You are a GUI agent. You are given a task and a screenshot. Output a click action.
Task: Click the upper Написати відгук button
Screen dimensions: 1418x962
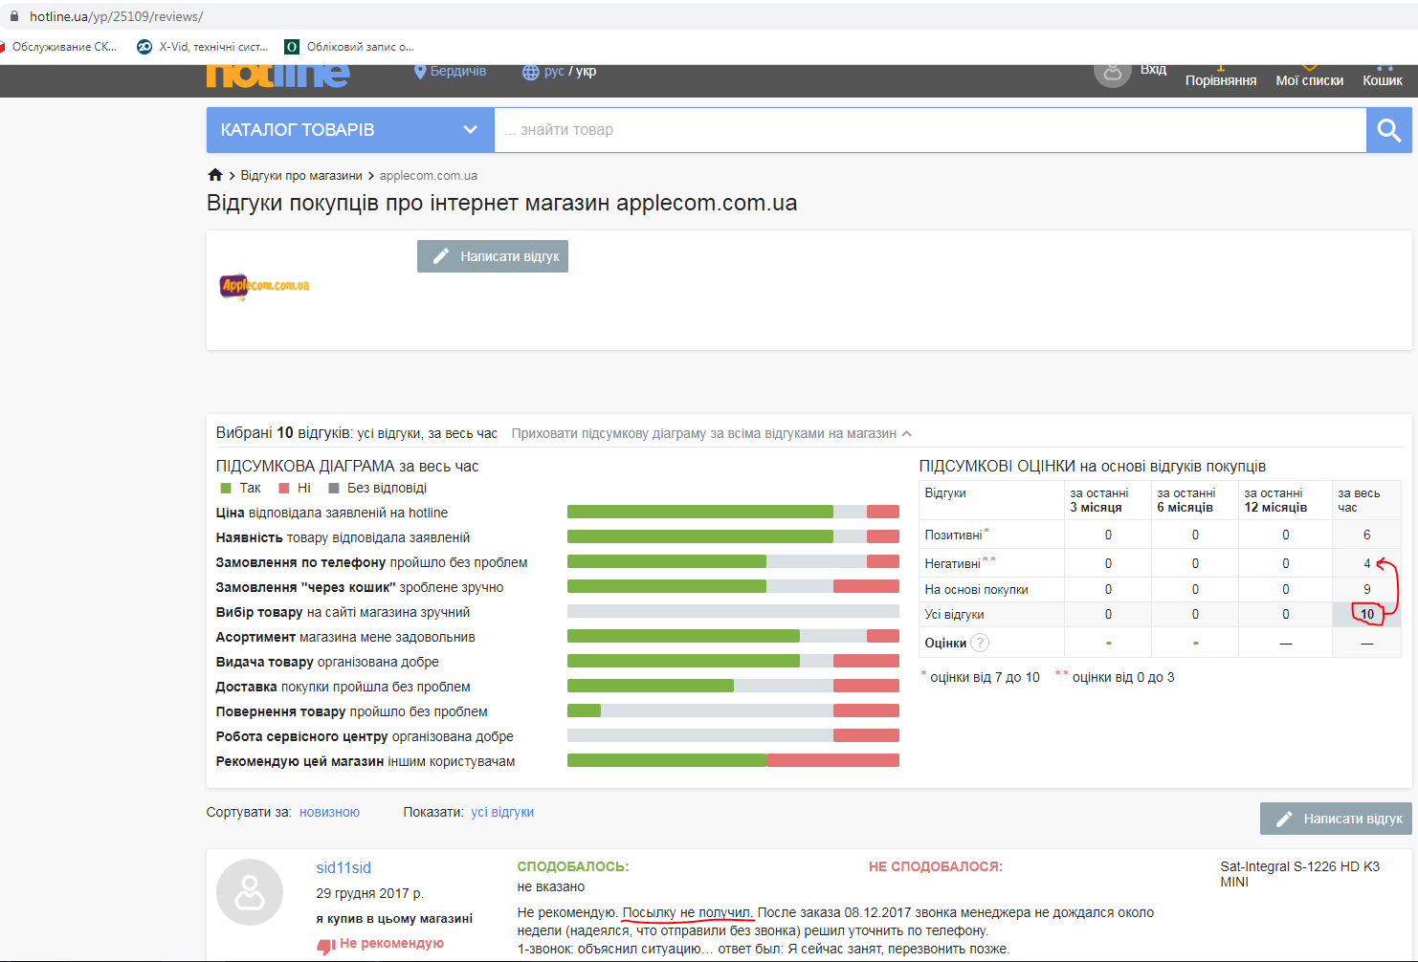tap(493, 256)
